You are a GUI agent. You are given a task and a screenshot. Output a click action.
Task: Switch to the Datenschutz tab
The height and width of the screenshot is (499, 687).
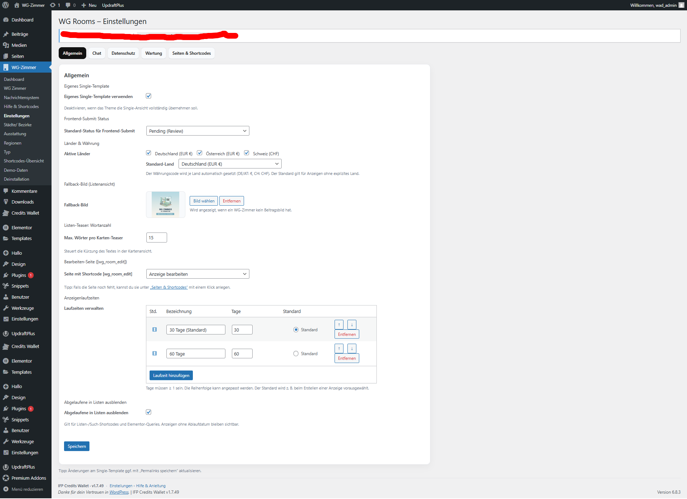[123, 53]
